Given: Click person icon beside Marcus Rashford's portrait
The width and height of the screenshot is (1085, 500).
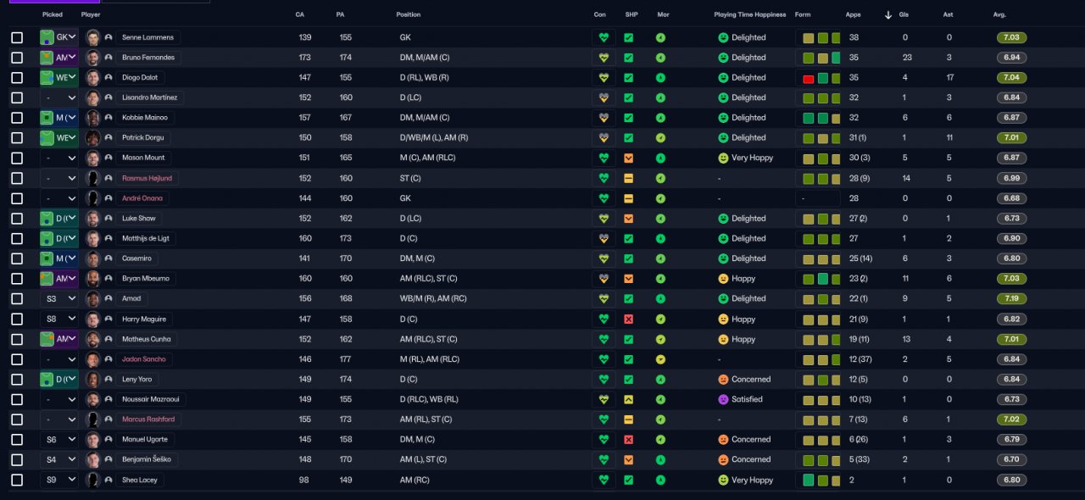Looking at the screenshot, I should [108, 419].
